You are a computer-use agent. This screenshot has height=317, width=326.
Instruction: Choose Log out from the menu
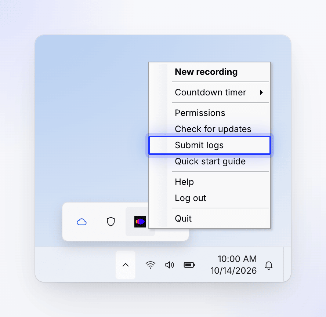[210, 198]
